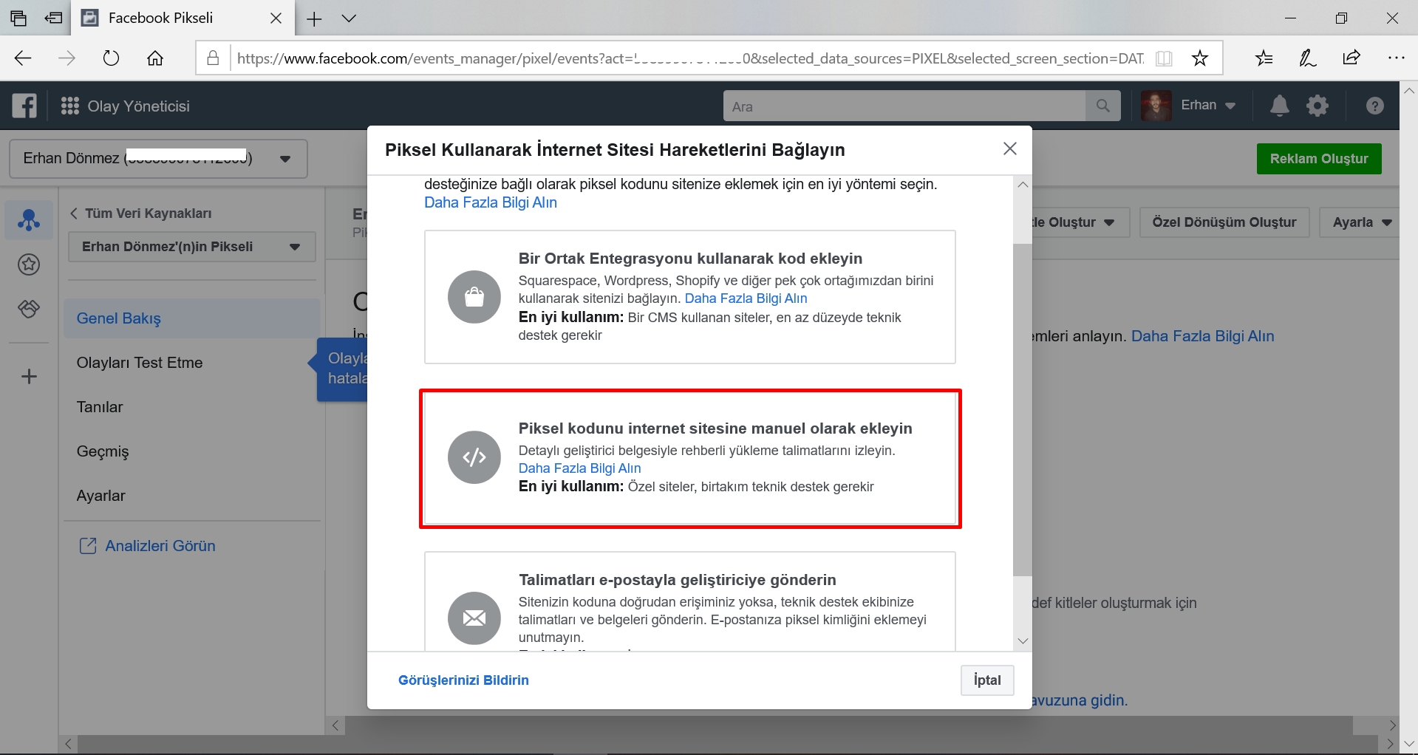The height and width of the screenshot is (755, 1418).
Task: Click the envelope email instructions icon
Action: coord(474,618)
